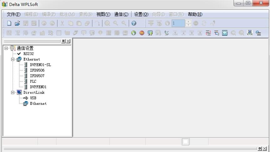
Task: Close the bottom output pane
Action: pyautogui.click(x=265, y=149)
